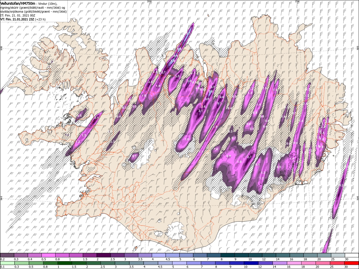Click the upper-row legend label 3.5
359x269 pixels.
(x=141, y=259)
